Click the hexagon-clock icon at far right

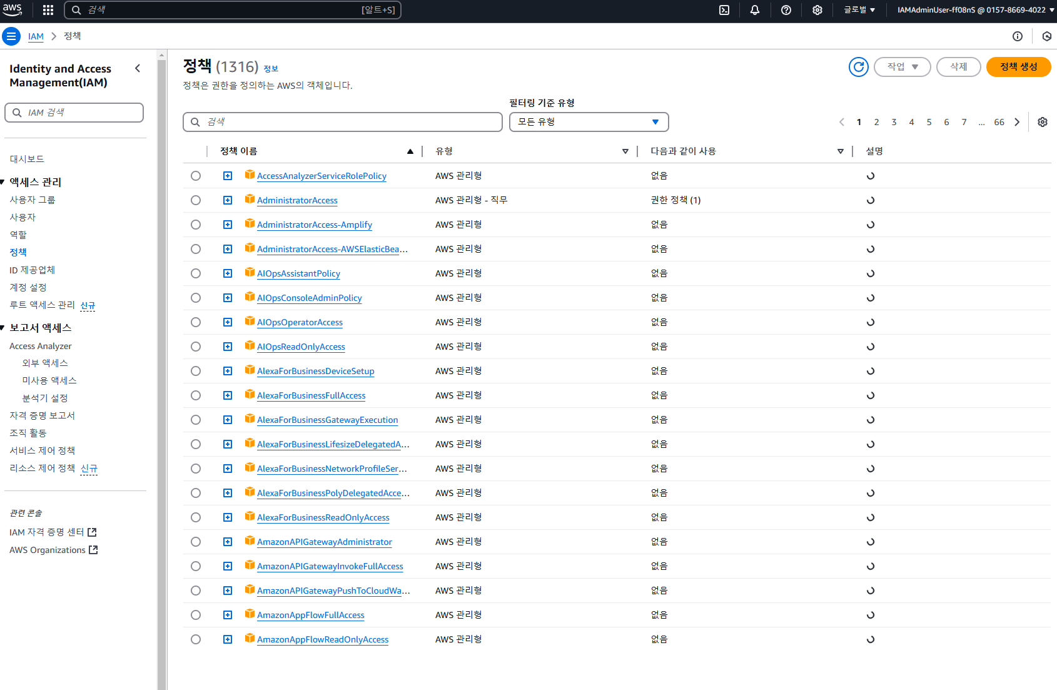pos(1047,36)
